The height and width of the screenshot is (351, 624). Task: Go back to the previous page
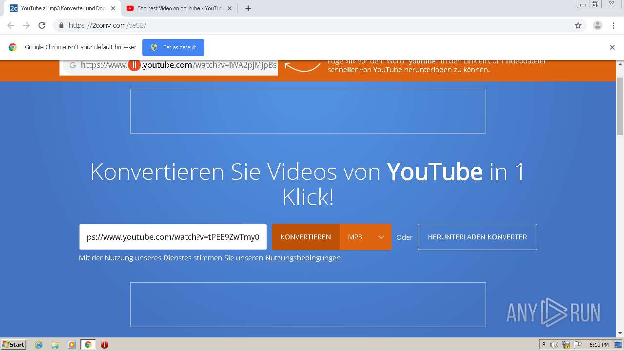11,25
